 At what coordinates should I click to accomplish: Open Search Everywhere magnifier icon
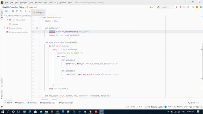(x=193, y=7)
